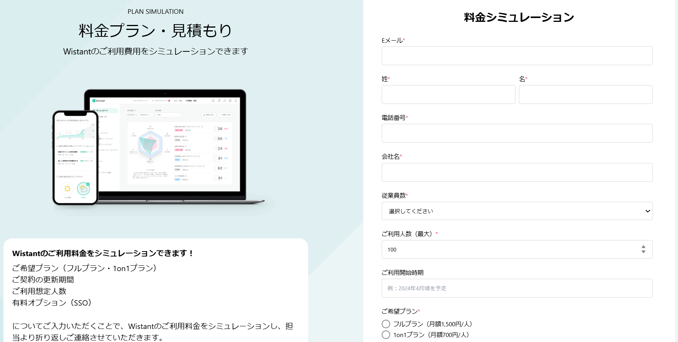The image size is (678, 342).
Task: Click the bell icon in the laptop mockup header
Action: (x=219, y=101)
